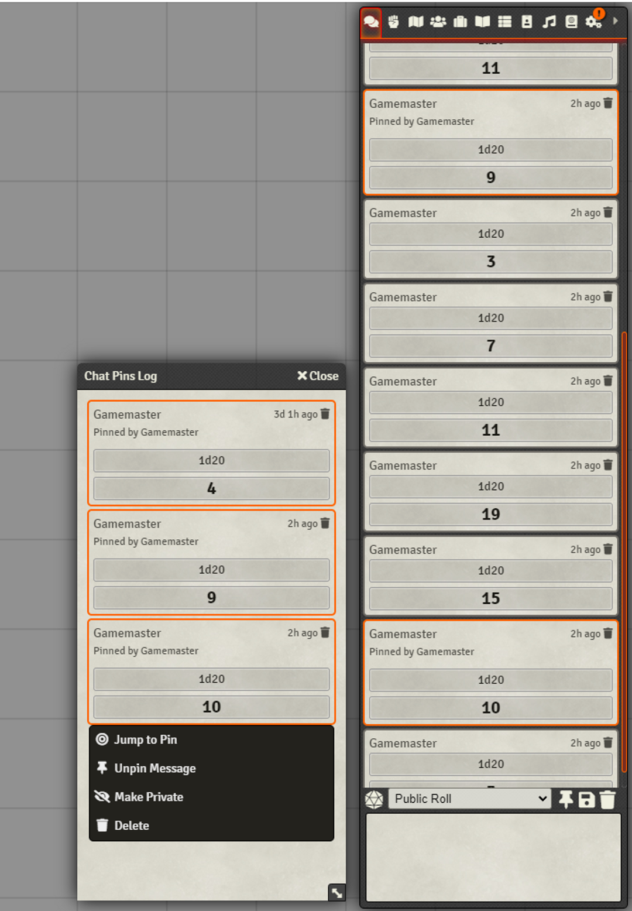
Task: Collapse the sidebar with the arrow
Action: point(615,21)
